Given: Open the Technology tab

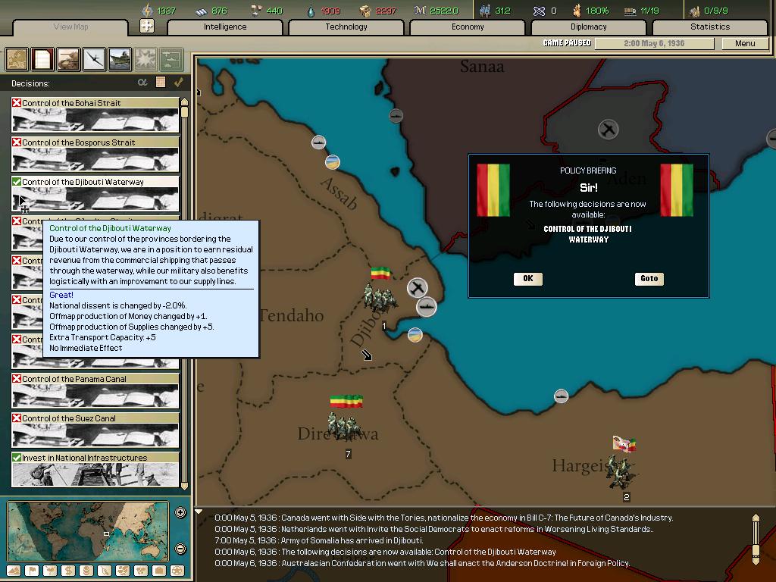Looking at the screenshot, I should pos(346,27).
